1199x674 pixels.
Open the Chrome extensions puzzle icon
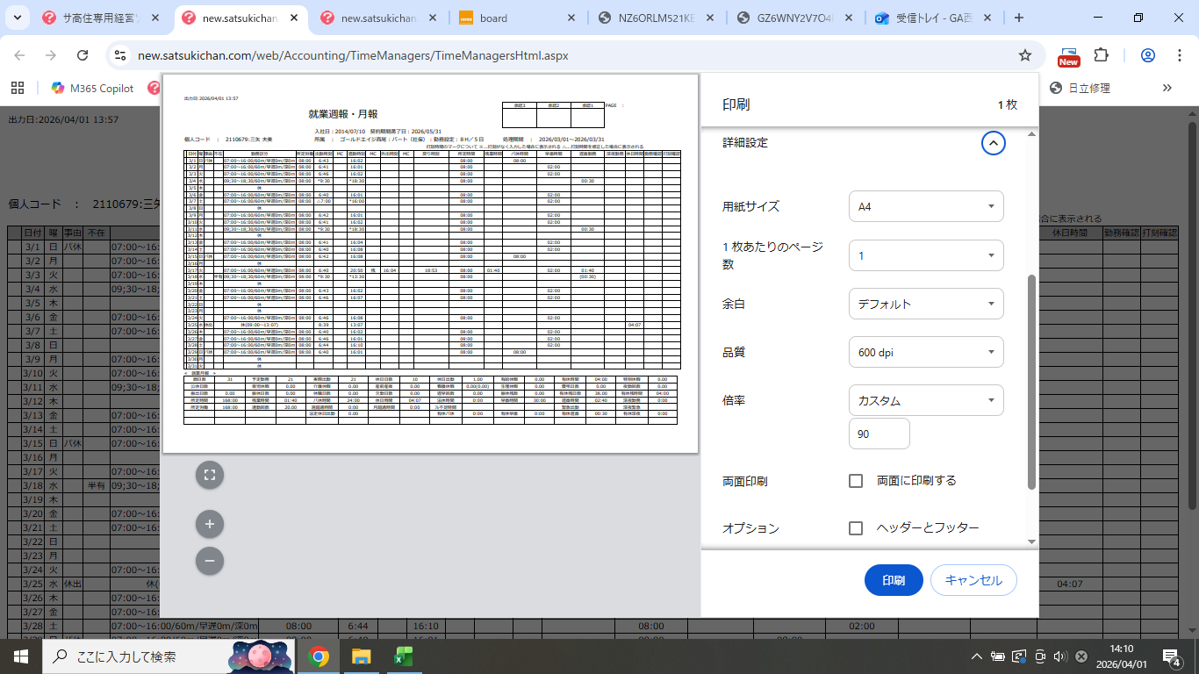tap(1101, 55)
